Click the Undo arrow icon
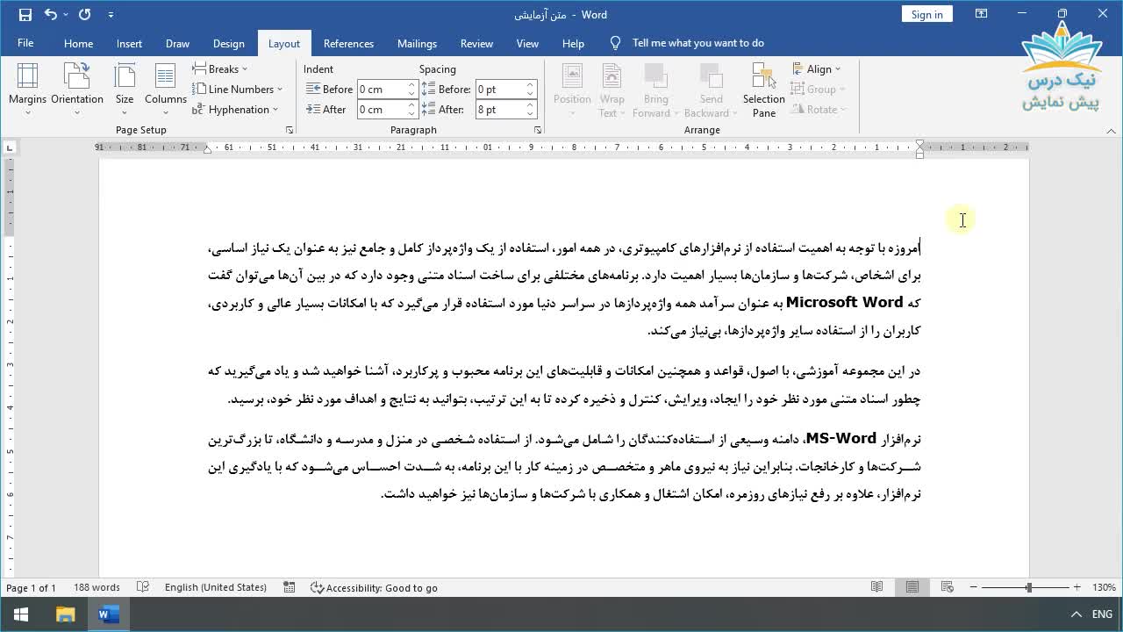 pyautogui.click(x=50, y=15)
